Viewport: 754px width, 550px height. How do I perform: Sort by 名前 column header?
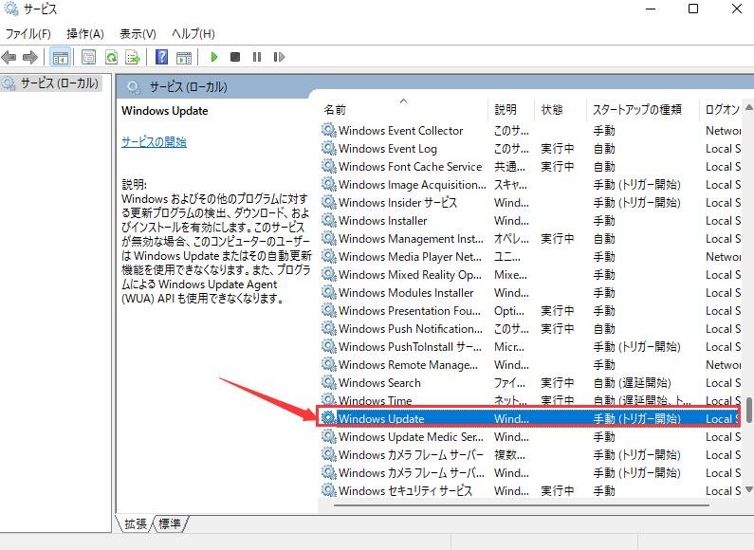[335, 110]
